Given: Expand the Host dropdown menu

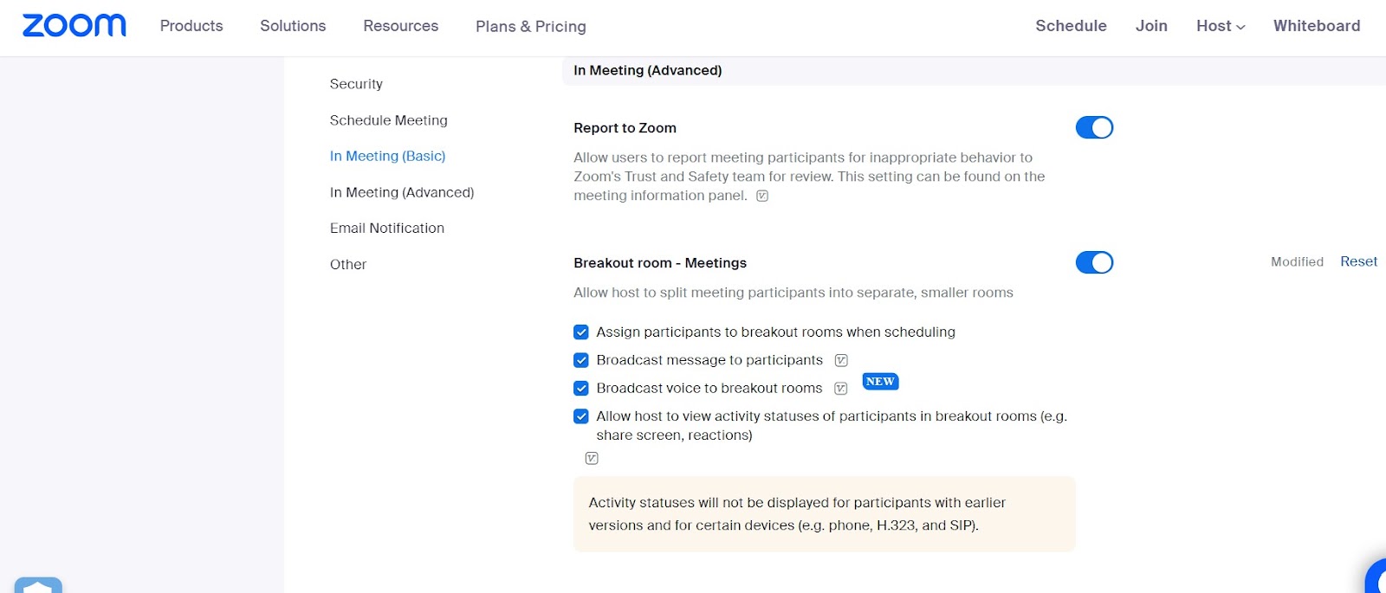Looking at the screenshot, I should [1221, 26].
